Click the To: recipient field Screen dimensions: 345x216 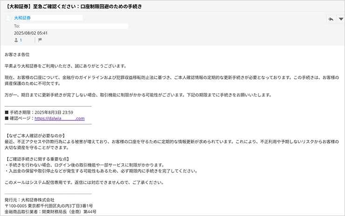pyautogui.click(x=70, y=26)
